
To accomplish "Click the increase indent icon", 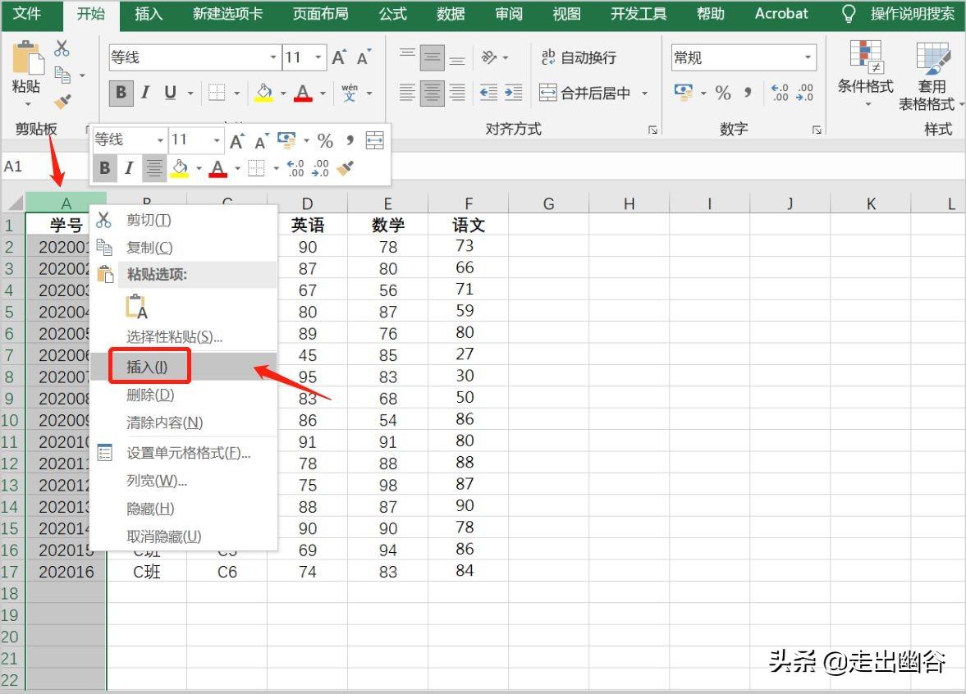I will pyautogui.click(x=514, y=93).
